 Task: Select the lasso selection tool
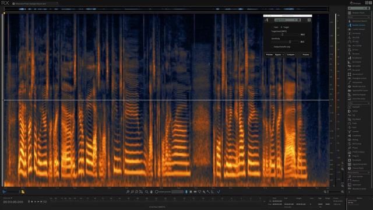[199, 192]
